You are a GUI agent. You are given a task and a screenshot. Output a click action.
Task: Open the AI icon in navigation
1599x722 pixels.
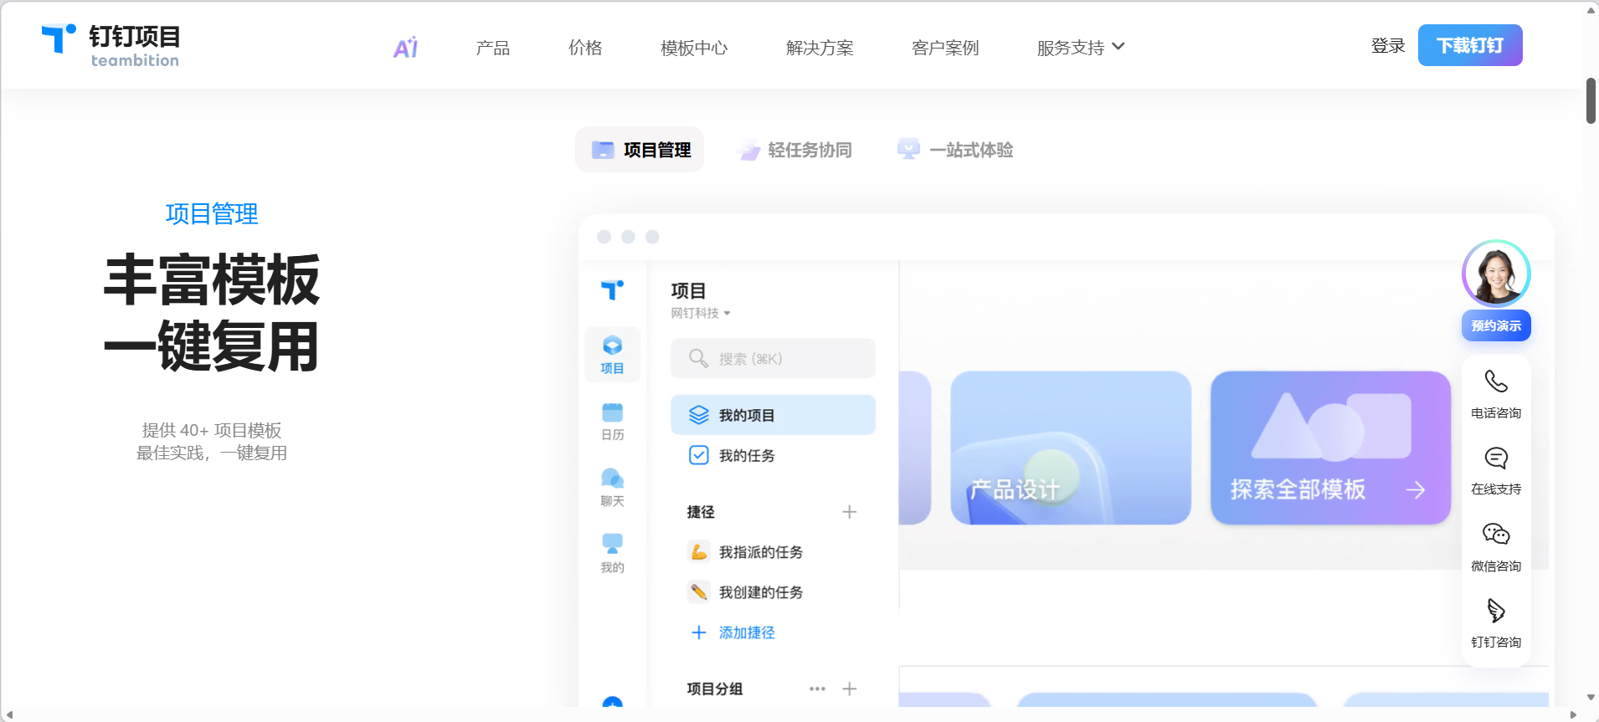[406, 48]
